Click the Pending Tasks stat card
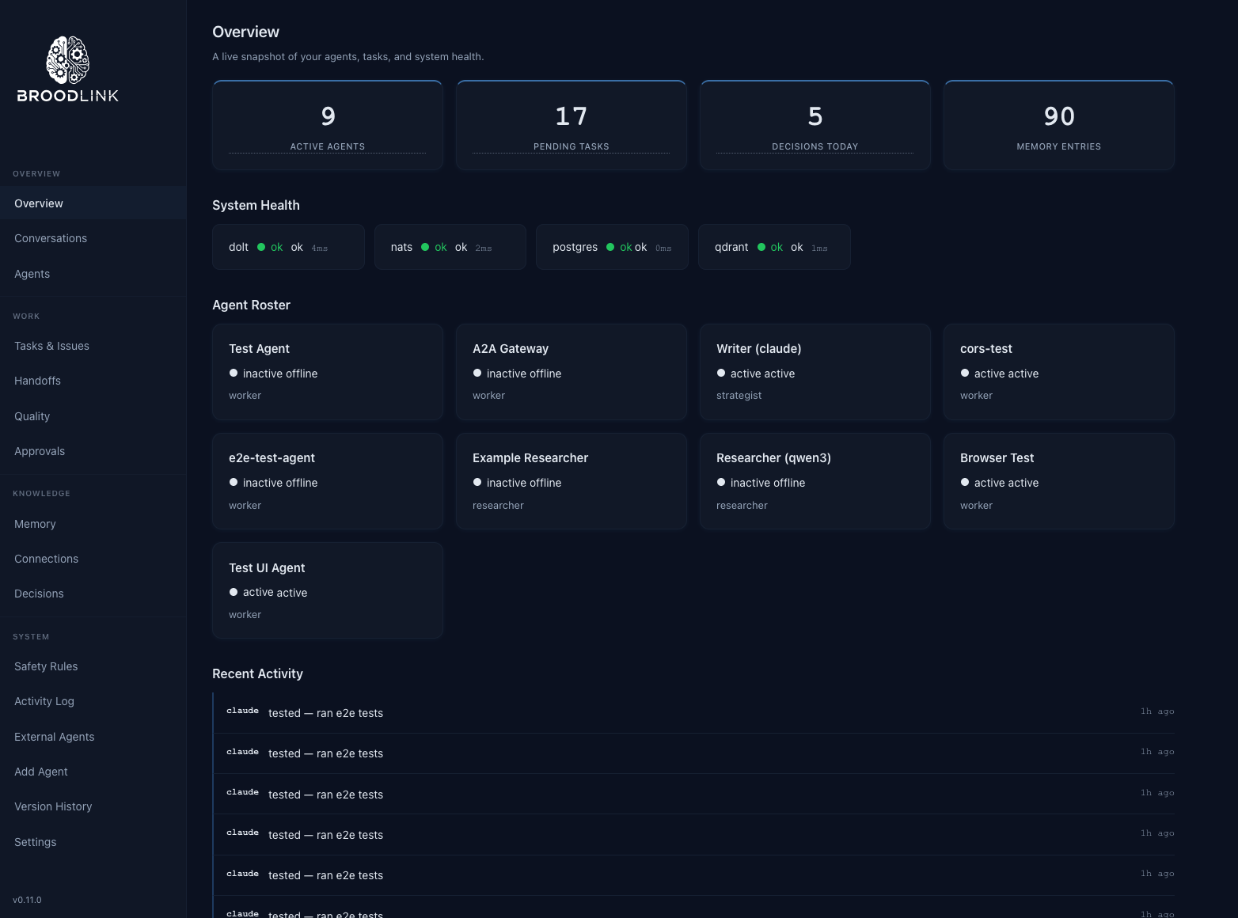This screenshot has width=1238, height=918. click(x=571, y=124)
